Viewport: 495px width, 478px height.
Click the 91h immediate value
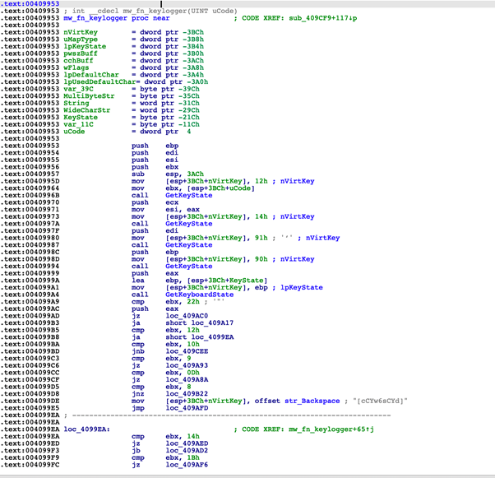261,238
